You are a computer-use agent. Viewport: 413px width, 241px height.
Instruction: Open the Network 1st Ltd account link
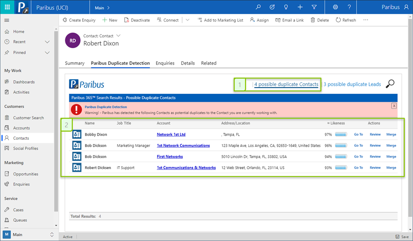click(x=171, y=134)
